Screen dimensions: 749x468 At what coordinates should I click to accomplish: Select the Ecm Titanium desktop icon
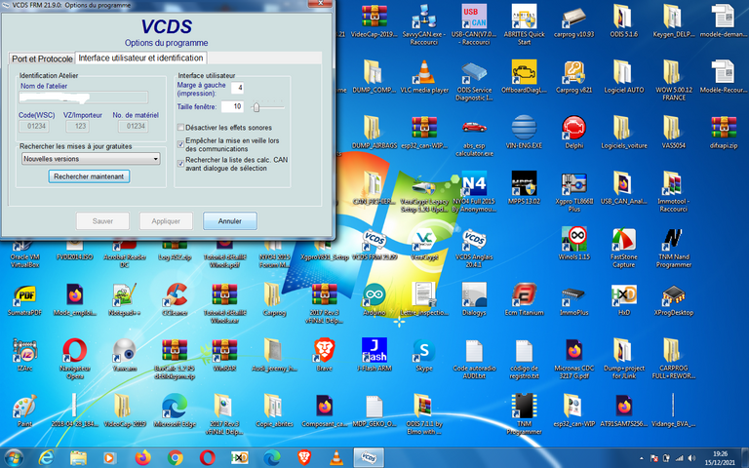(524, 300)
